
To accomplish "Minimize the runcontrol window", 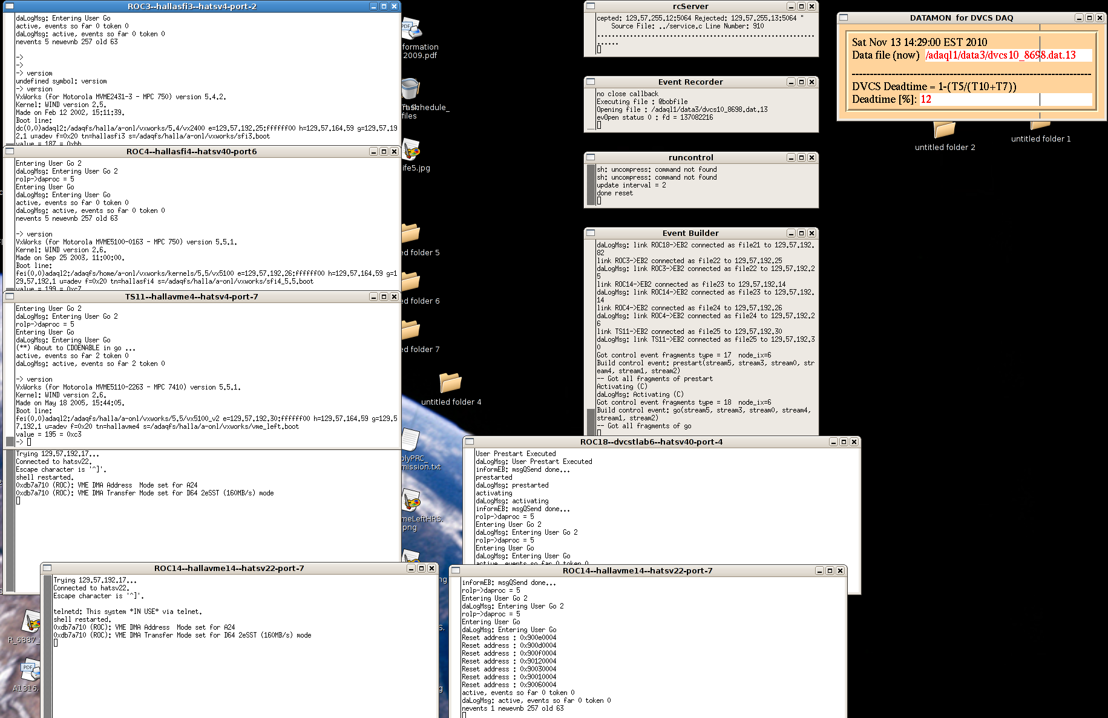I will point(791,157).
